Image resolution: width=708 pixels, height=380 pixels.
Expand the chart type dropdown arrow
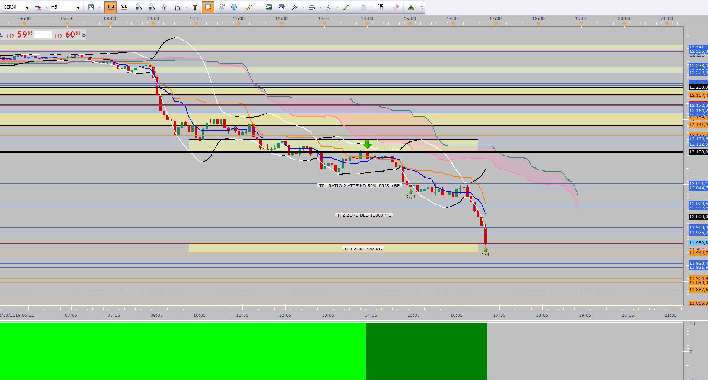point(99,7)
